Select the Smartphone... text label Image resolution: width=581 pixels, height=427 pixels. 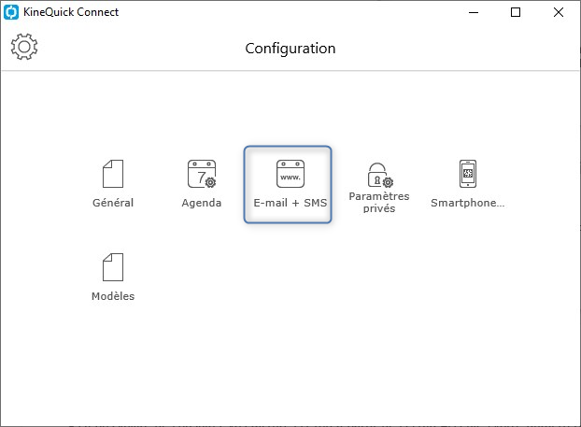click(x=468, y=203)
